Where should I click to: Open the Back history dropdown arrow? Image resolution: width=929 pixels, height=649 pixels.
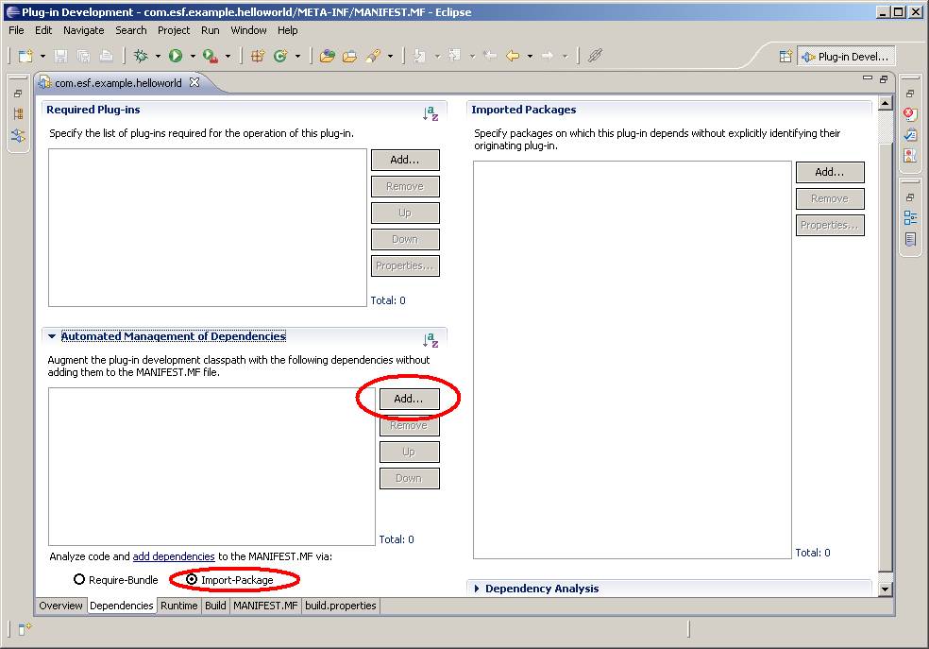coord(530,57)
